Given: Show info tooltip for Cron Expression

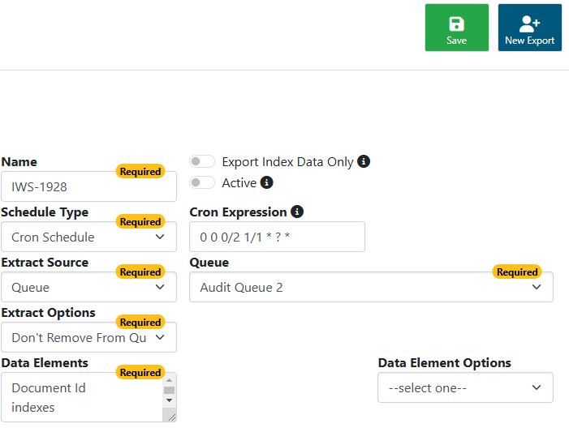Looking at the screenshot, I should (297, 212).
